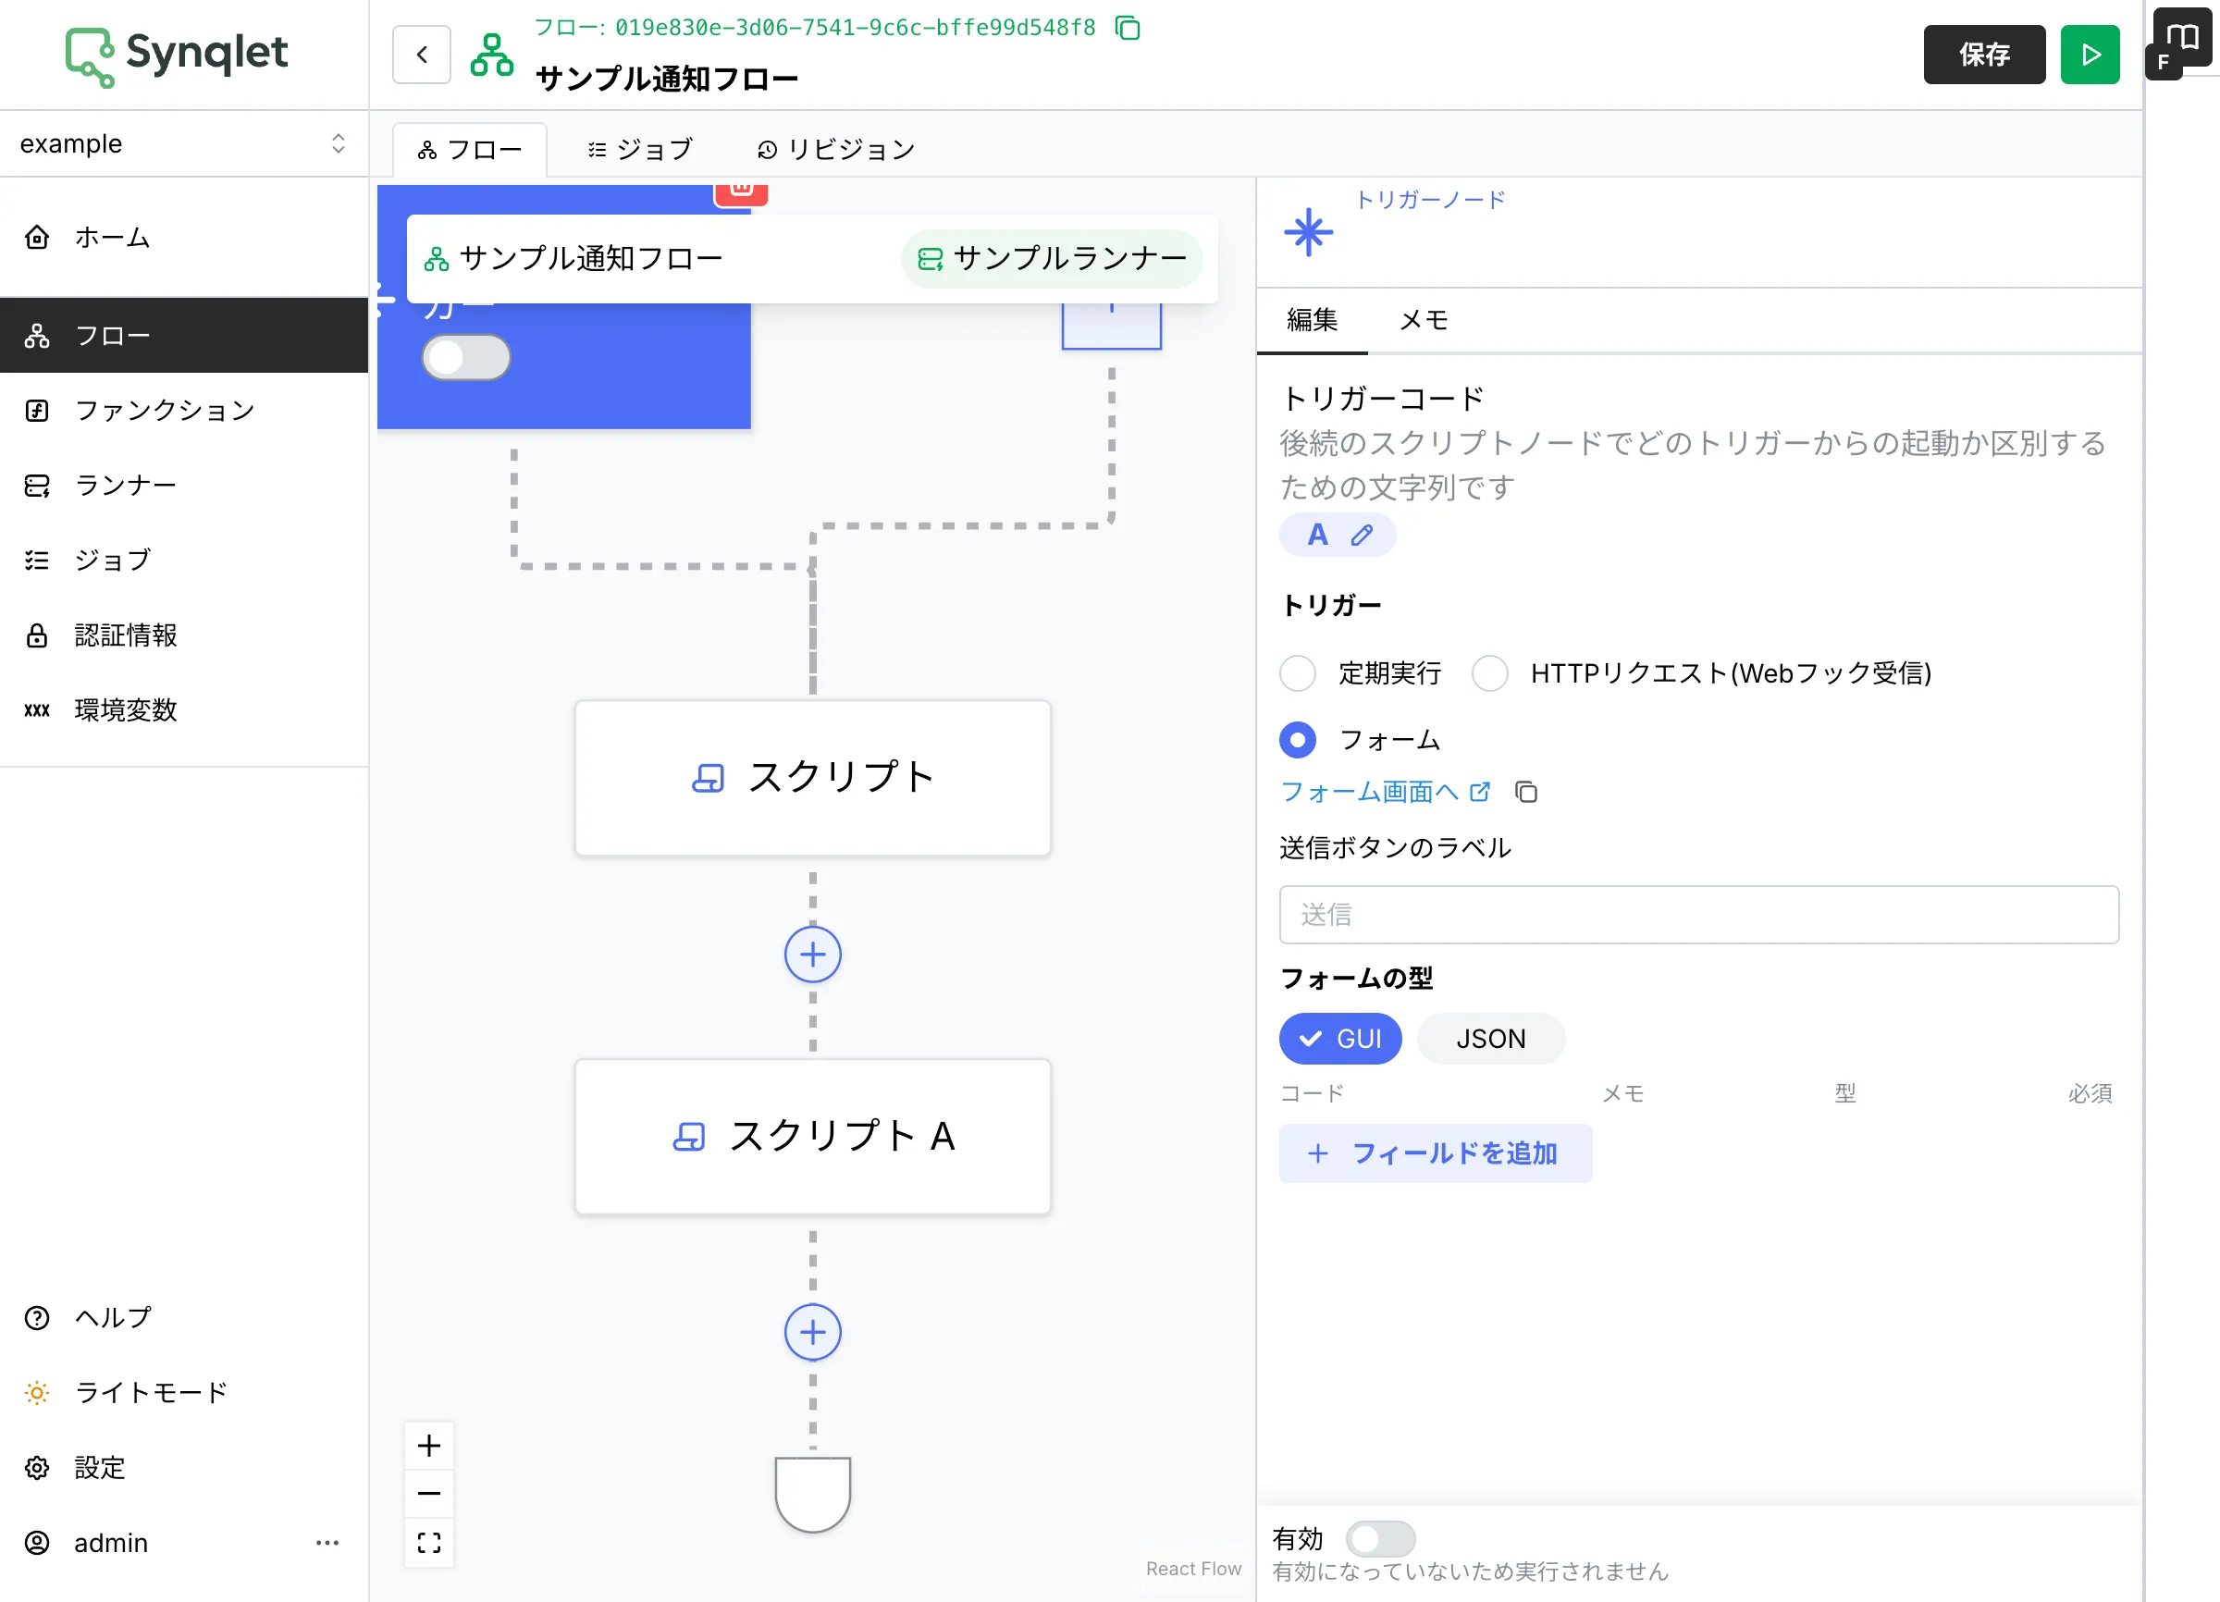This screenshot has height=1602, width=2220.
Task: Select the スクリプト node
Action: (x=812, y=778)
